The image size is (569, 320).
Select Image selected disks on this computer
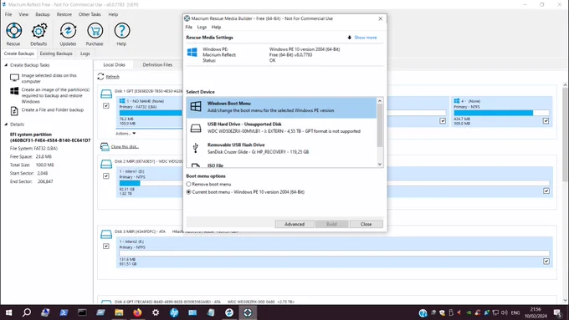pos(49,79)
